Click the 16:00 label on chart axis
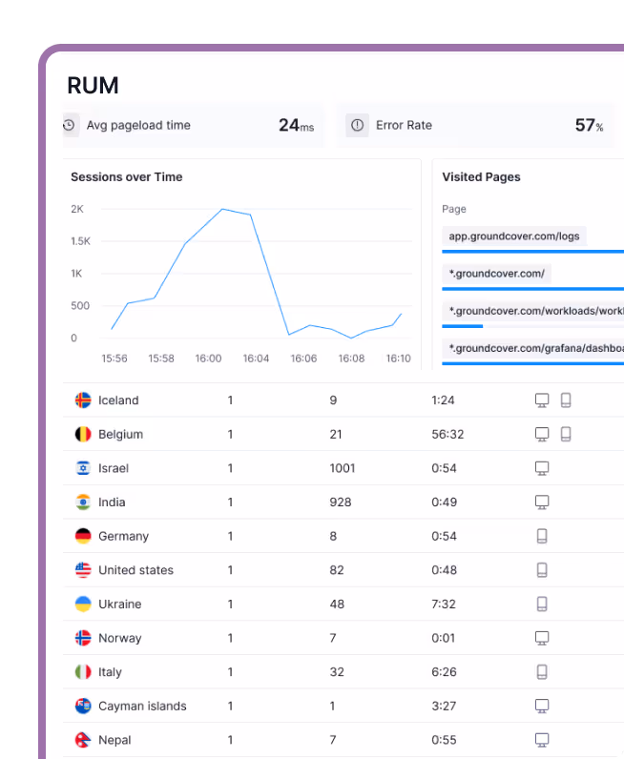Viewport: 624px width, 759px height. point(208,359)
